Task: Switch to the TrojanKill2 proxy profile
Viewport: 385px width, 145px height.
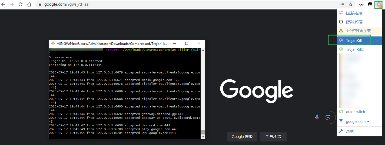Action: tap(360, 49)
